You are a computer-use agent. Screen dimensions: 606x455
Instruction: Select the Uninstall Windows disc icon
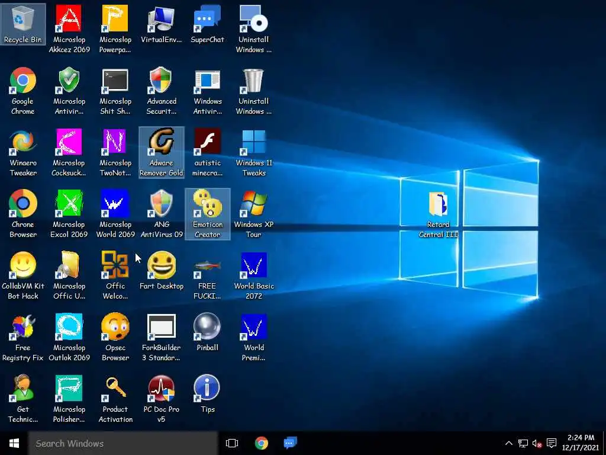coord(253,30)
